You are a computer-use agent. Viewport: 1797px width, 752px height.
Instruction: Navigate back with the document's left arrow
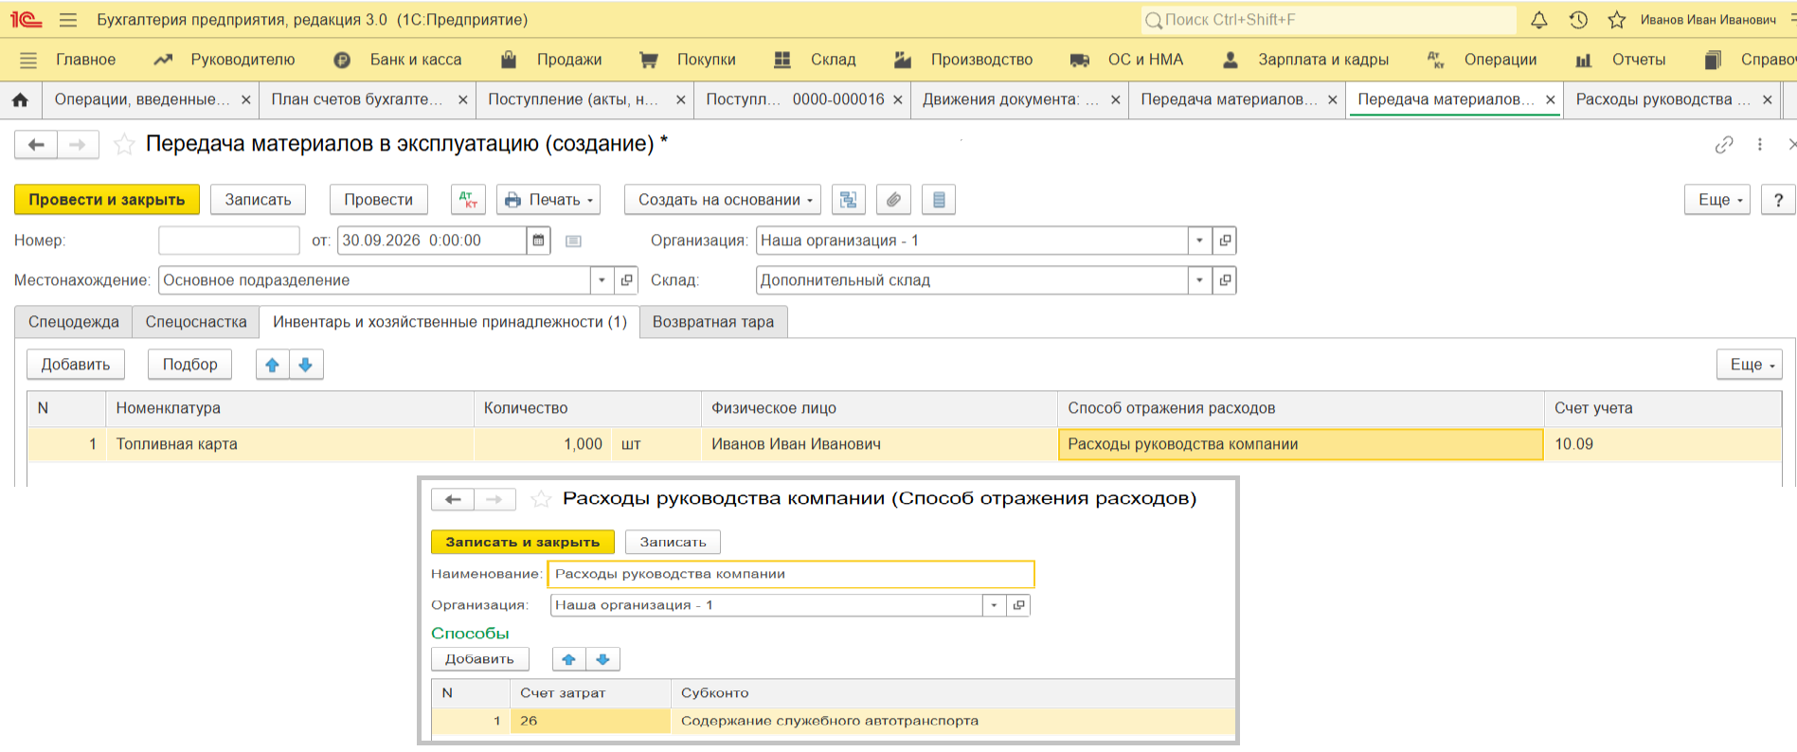[36, 144]
